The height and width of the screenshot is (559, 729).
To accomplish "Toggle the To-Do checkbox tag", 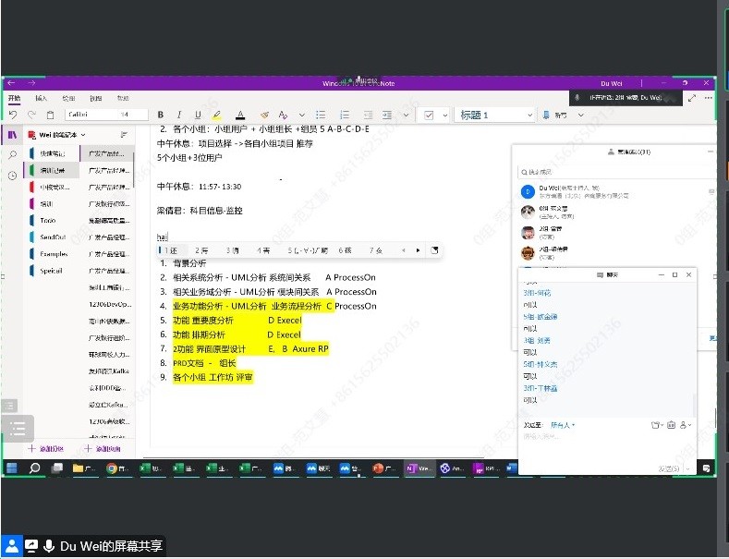I will [x=429, y=115].
